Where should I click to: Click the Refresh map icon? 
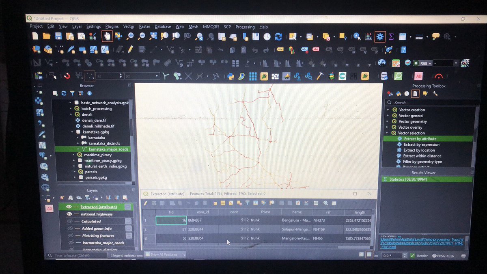point(278,37)
